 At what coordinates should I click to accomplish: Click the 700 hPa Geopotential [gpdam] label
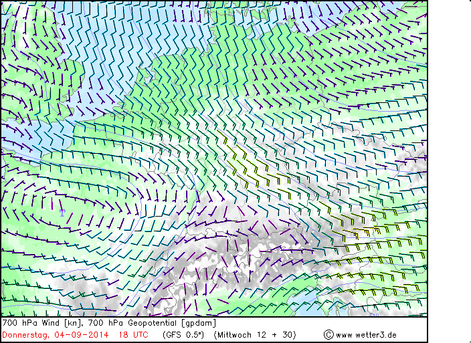pos(153,323)
